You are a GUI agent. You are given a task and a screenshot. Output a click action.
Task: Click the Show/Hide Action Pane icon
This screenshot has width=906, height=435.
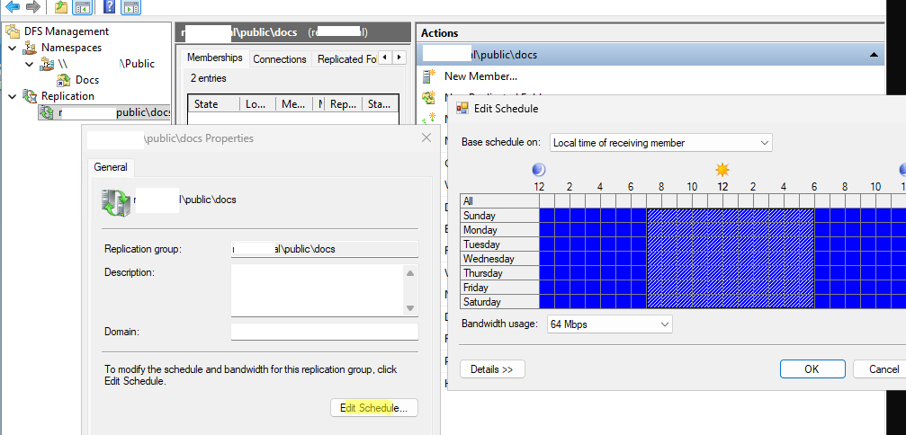point(130,7)
